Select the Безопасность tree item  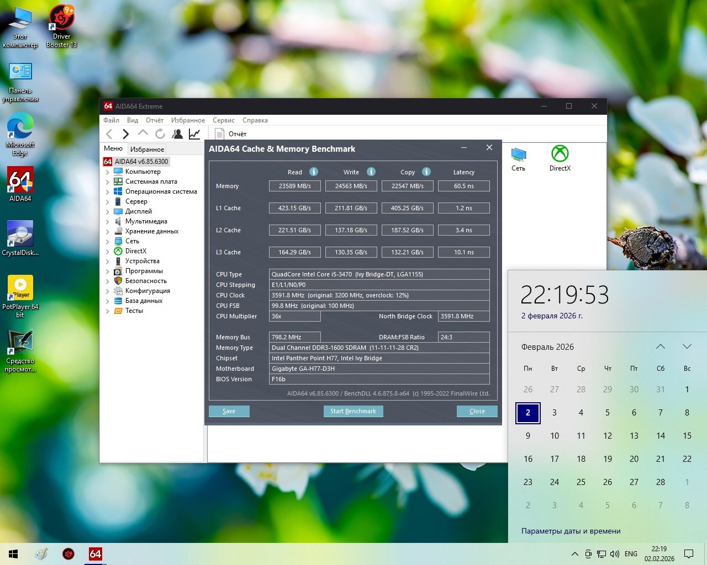146,281
